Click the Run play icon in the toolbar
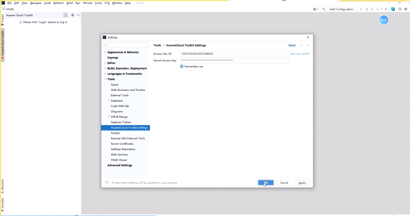The width and height of the screenshot is (410, 216). point(361,9)
